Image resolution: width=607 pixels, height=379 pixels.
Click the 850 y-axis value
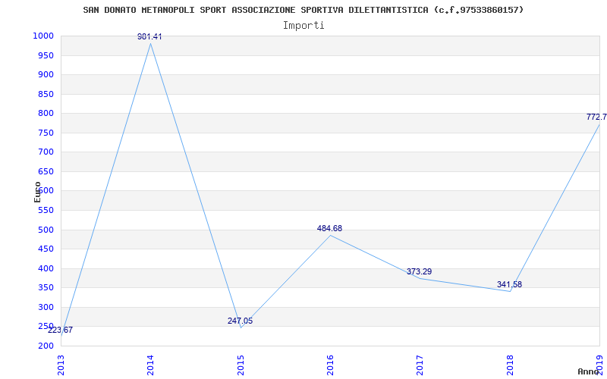click(46, 94)
